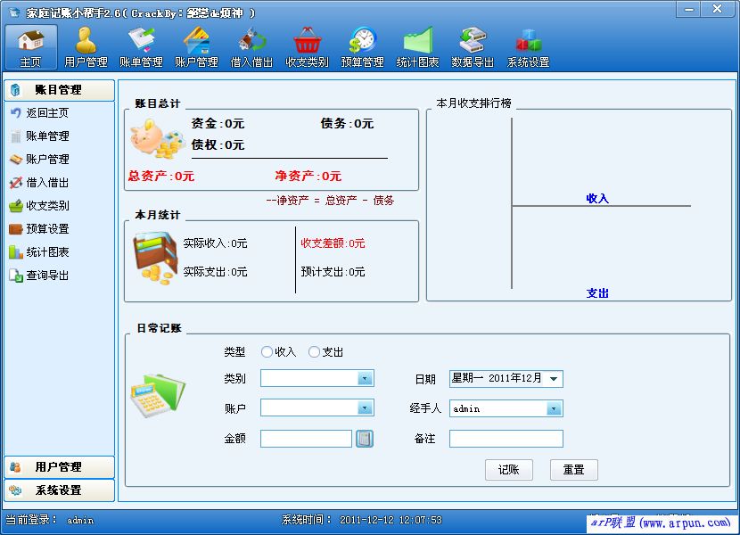Open 统计图表 via the chart icon

(417, 46)
